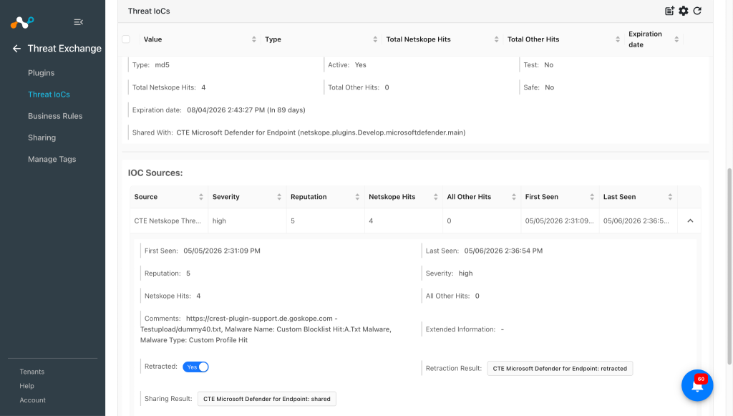733x416 pixels.
Task: Open the Tenants link
Action: (31, 372)
